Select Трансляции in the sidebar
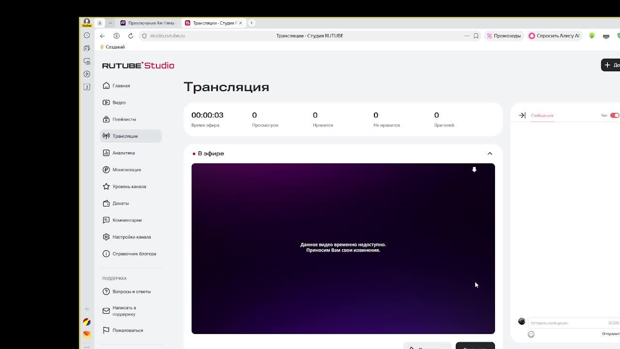This screenshot has width=620, height=349. (130, 136)
